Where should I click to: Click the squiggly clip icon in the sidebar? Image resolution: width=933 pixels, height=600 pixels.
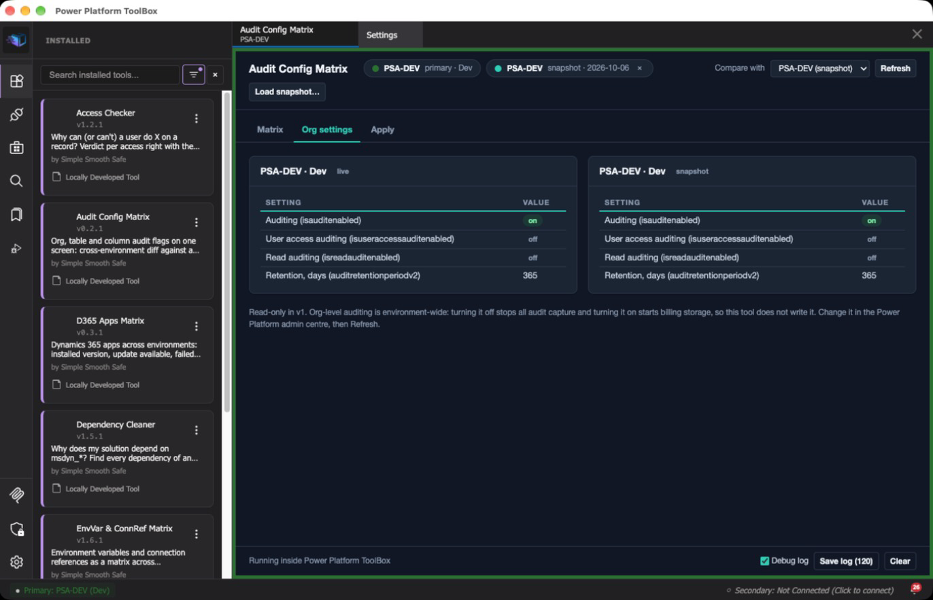(x=16, y=495)
